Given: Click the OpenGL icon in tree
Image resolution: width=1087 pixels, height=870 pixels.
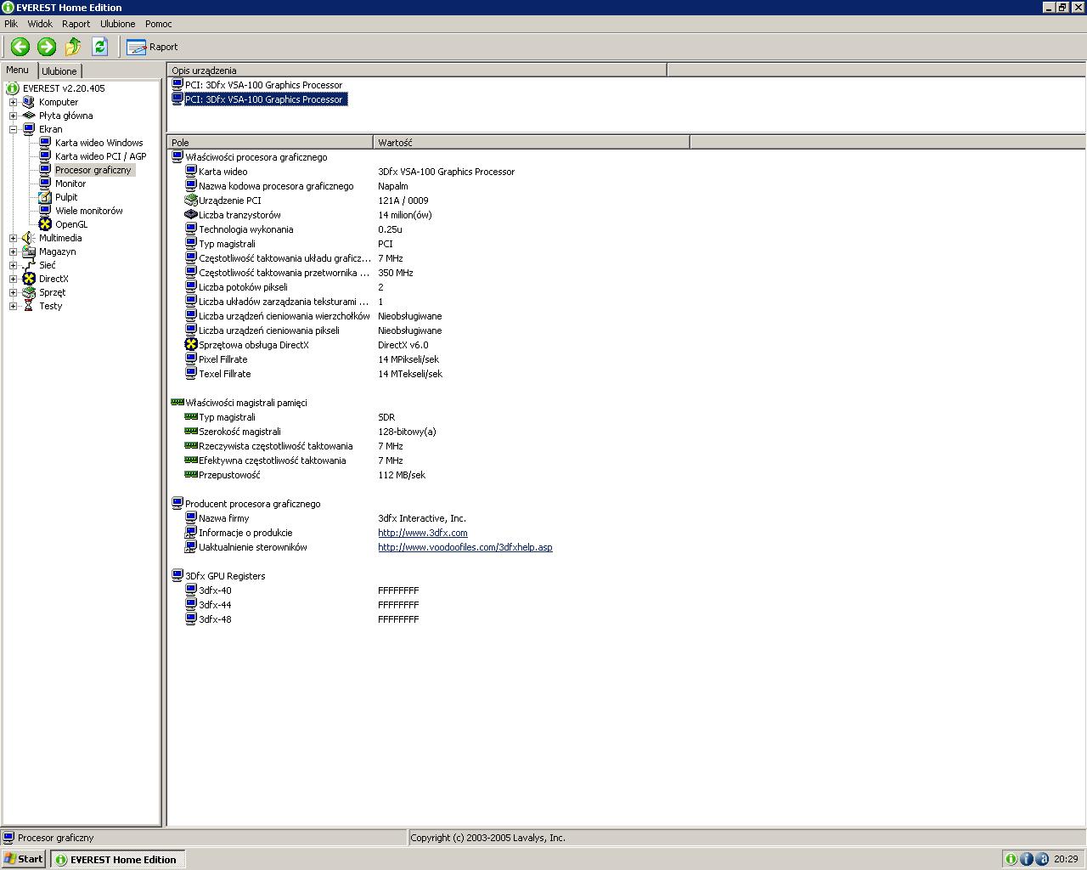Looking at the screenshot, I should (x=45, y=224).
